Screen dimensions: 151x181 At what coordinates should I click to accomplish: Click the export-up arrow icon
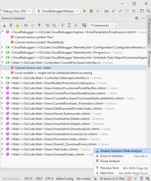(62, 25)
